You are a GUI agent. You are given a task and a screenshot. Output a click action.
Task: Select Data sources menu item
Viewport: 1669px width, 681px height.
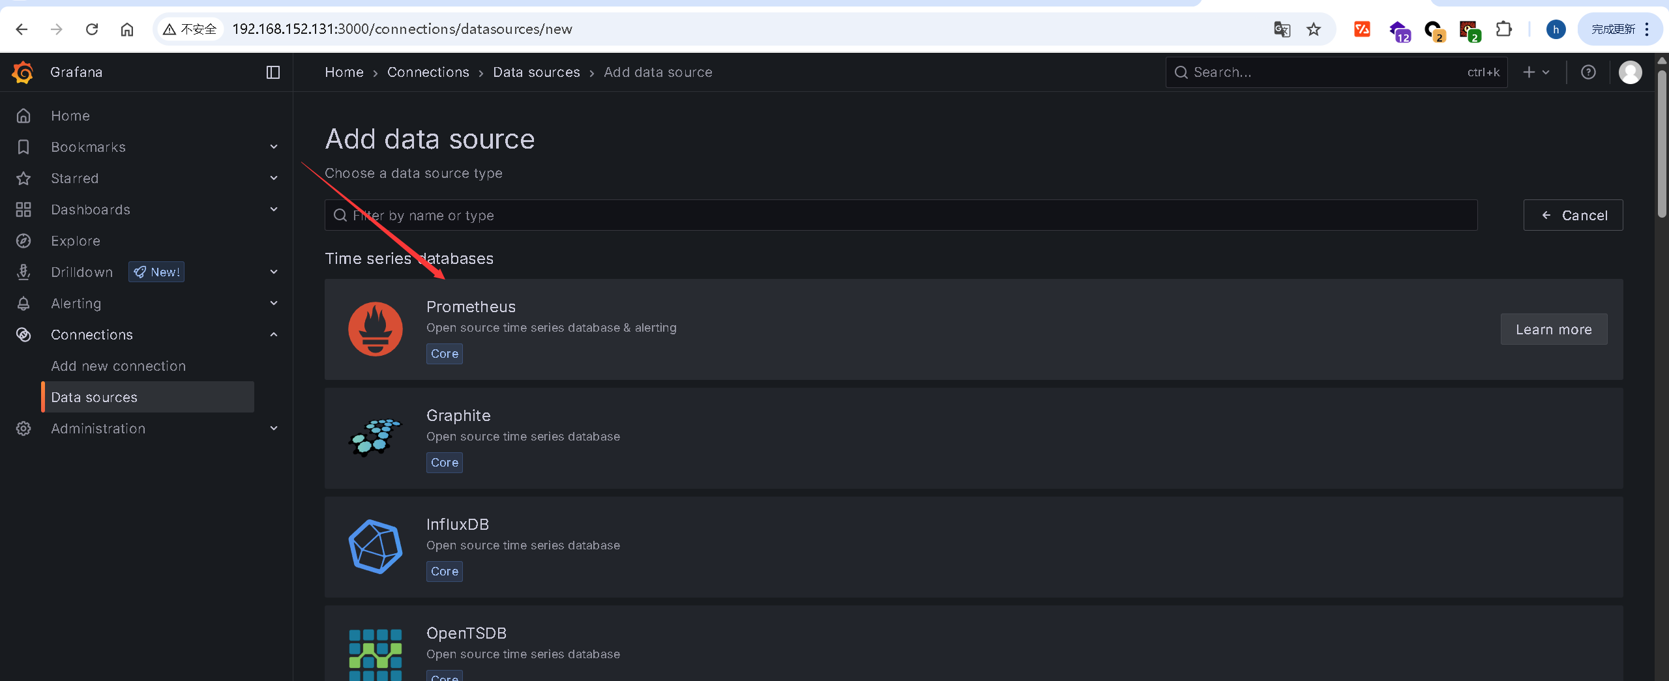pos(147,397)
